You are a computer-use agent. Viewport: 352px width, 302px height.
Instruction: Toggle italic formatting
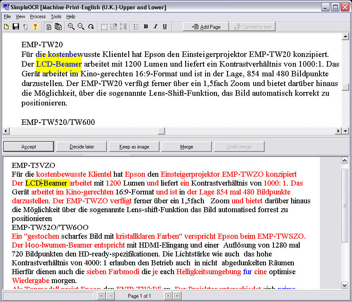(x=155, y=27)
